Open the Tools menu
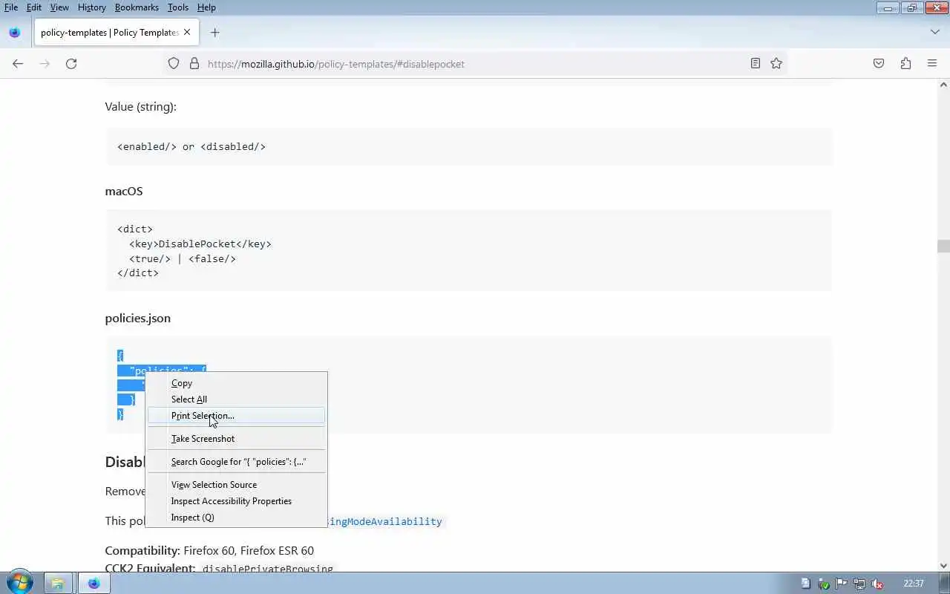Screen dimensions: 950x594 pos(178,7)
